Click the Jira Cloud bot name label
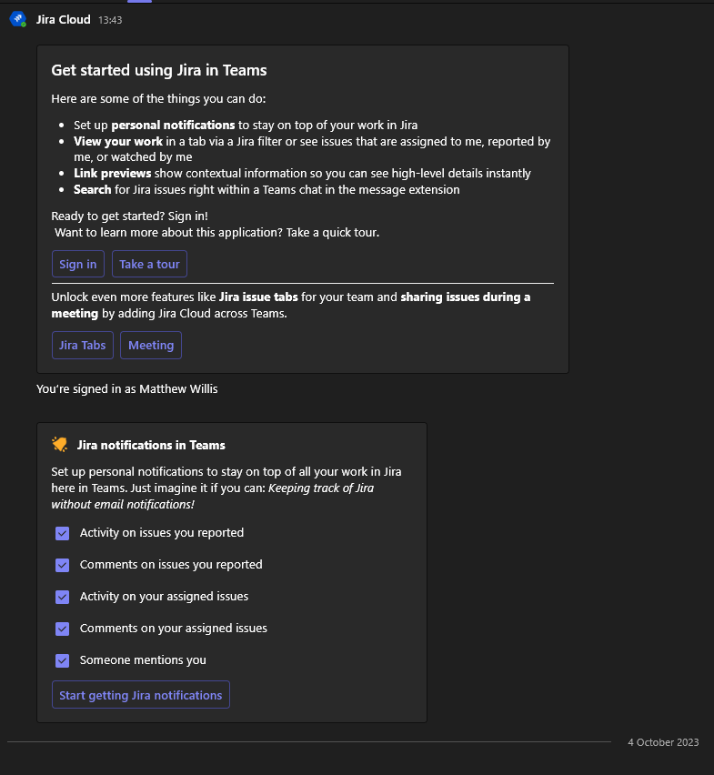The image size is (714, 775). coord(64,19)
